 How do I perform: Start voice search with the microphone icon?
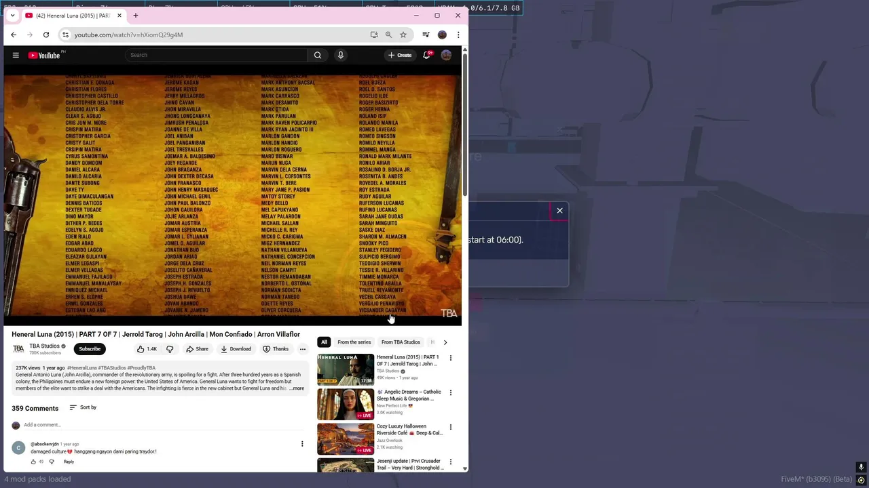coord(341,55)
